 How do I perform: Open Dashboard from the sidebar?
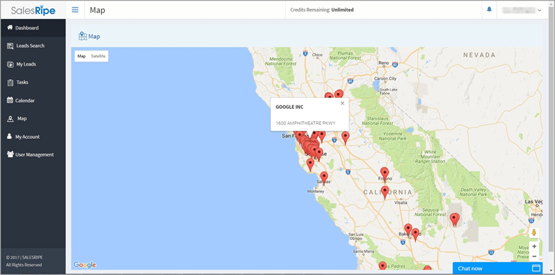pos(27,28)
